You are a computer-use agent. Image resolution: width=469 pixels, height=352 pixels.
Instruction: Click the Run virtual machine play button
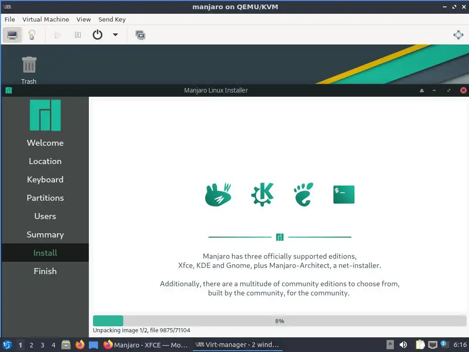pos(58,35)
